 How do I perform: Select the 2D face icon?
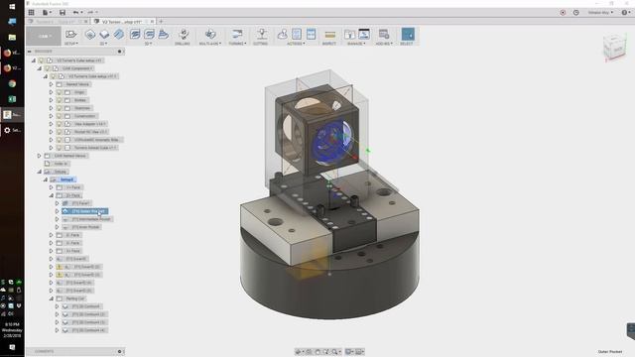pos(119,35)
